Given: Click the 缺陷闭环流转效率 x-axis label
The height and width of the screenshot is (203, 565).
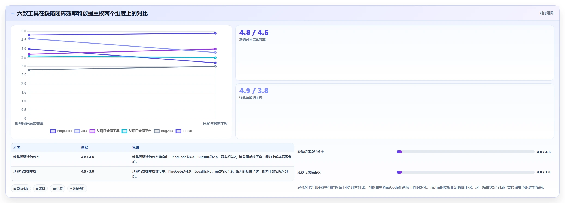Looking at the screenshot, I should point(29,124).
